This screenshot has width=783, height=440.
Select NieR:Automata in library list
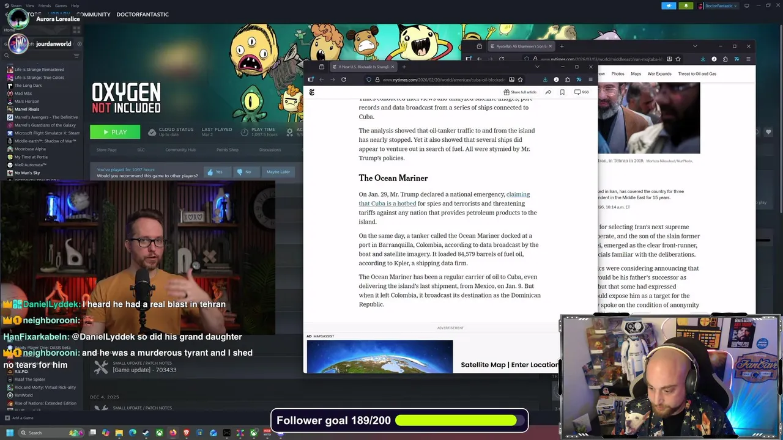click(x=31, y=165)
